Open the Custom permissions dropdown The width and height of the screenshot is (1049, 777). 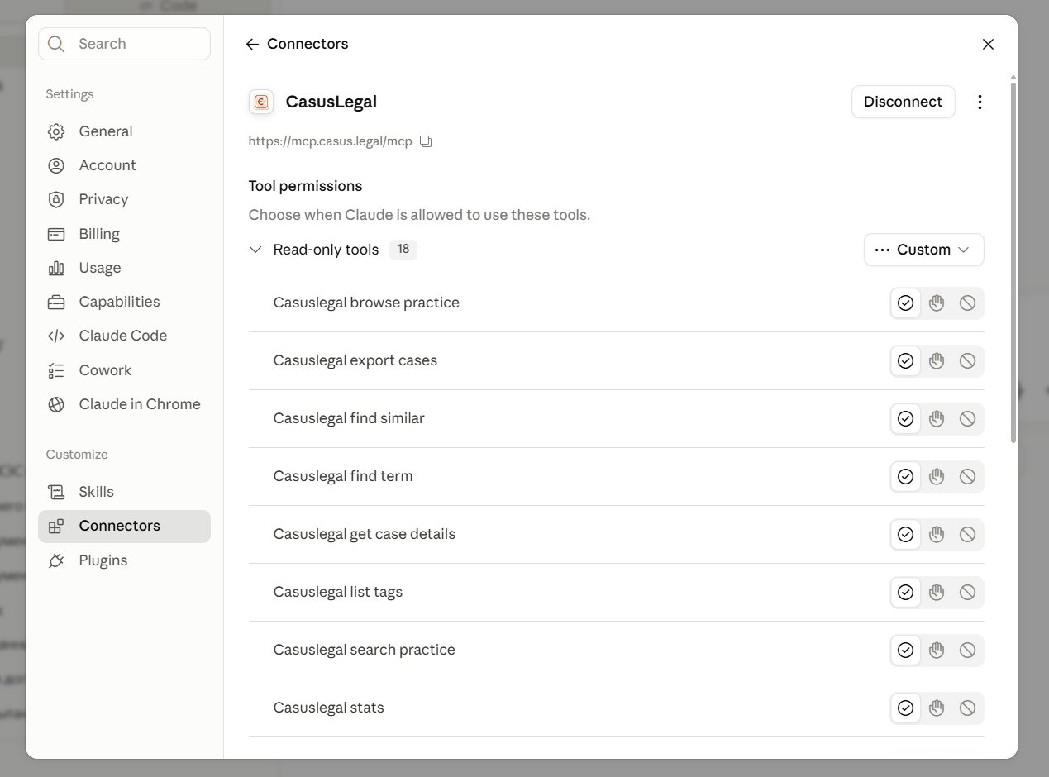(924, 250)
